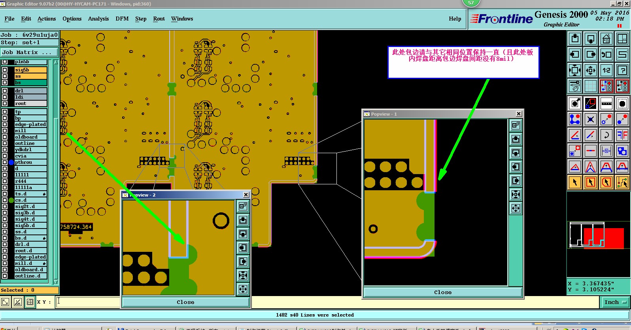Screen dimensions: 631x330
Task: Click the pan up icon in Popview - 2
Action: coord(243,220)
